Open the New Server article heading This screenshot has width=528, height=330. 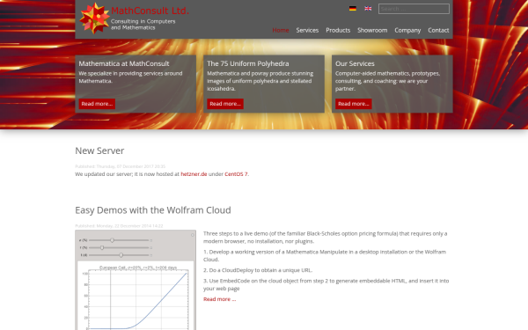[99, 150]
